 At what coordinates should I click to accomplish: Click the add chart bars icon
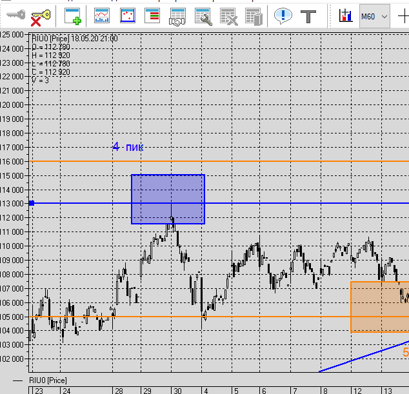pyautogui.click(x=346, y=15)
